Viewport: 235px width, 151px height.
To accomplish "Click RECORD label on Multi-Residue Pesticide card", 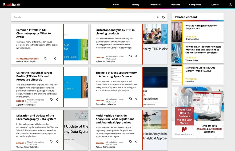I will point(100,143).
